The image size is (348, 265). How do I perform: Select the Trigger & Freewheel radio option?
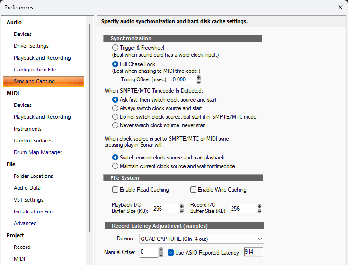click(115, 48)
